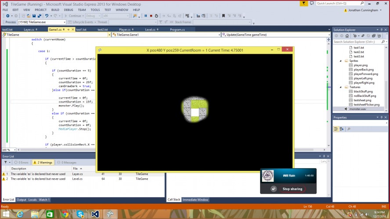This screenshot has width=390, height=219.
Task: Click Find in Files toolbar icon
Action: tap(134, 16)
